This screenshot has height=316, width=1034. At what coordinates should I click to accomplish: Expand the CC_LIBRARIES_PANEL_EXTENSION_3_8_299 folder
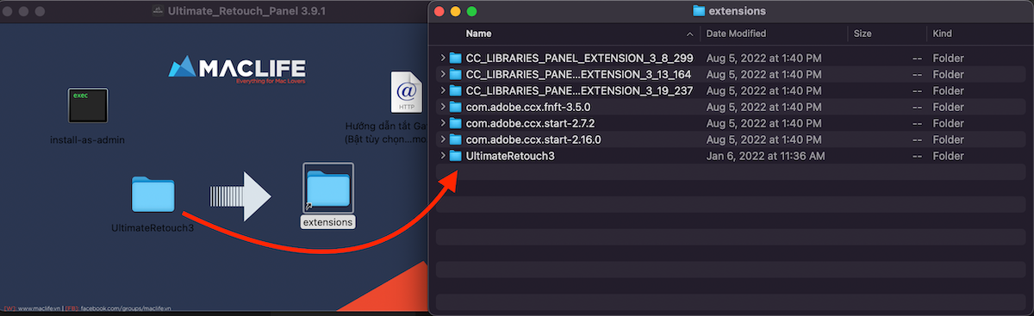pos(442,58)
